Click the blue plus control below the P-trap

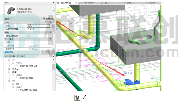coord(137,89)
